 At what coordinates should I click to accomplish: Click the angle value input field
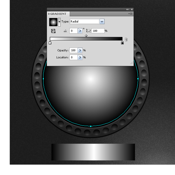(x=73, y=31)
